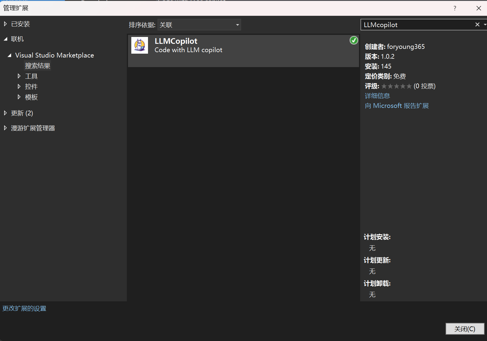487x341 pixels.
Task: Select the 工具 tree item
Action: pyautogui.click(x=31, y=76)
